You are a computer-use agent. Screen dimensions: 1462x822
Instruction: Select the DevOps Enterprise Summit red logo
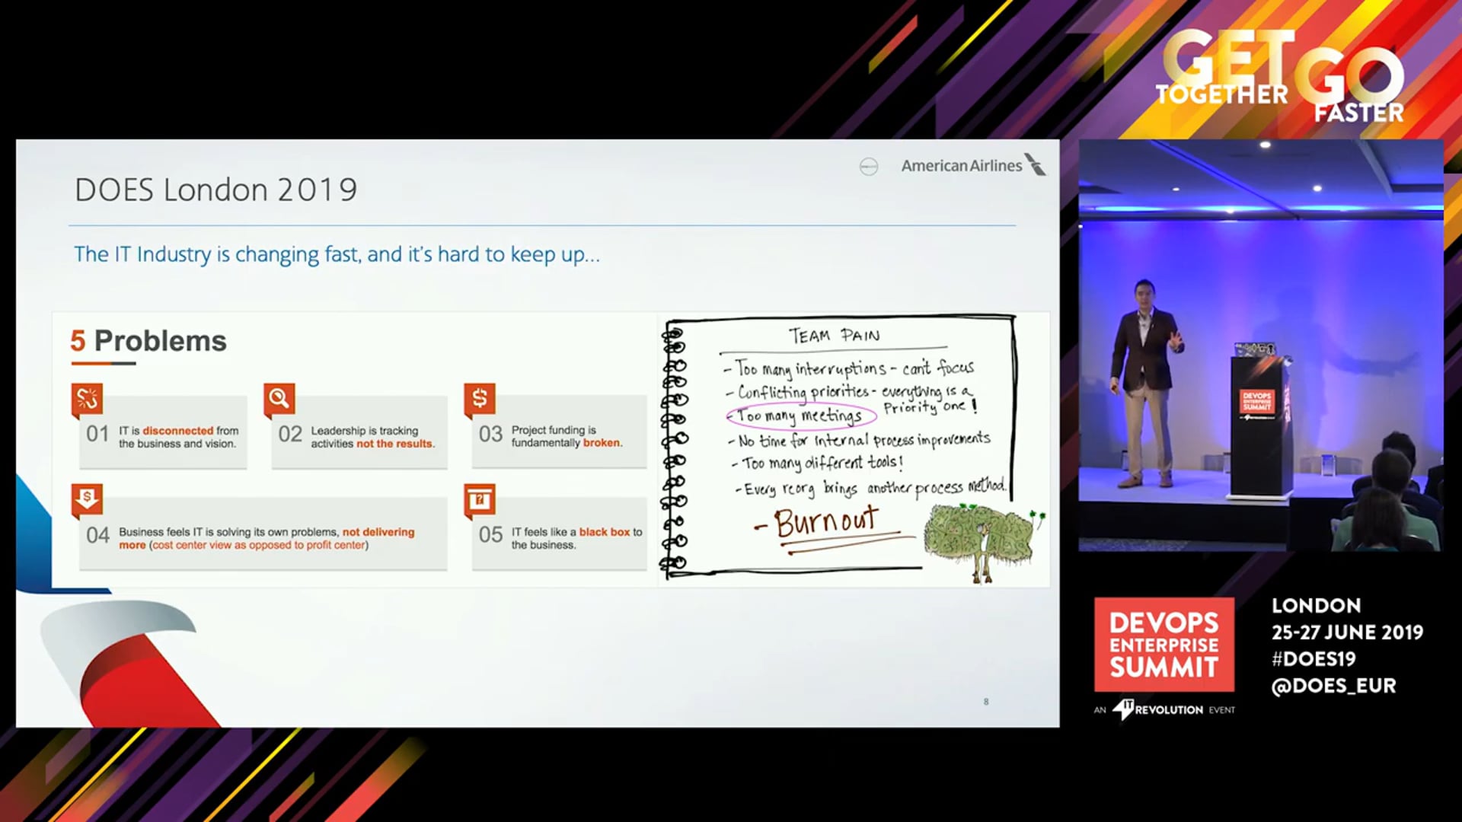pos(1164,645)
